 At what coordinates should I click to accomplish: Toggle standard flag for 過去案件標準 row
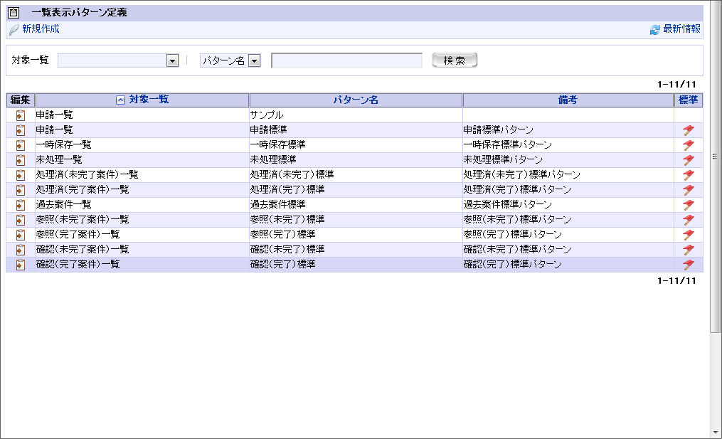tap(689, 204)
